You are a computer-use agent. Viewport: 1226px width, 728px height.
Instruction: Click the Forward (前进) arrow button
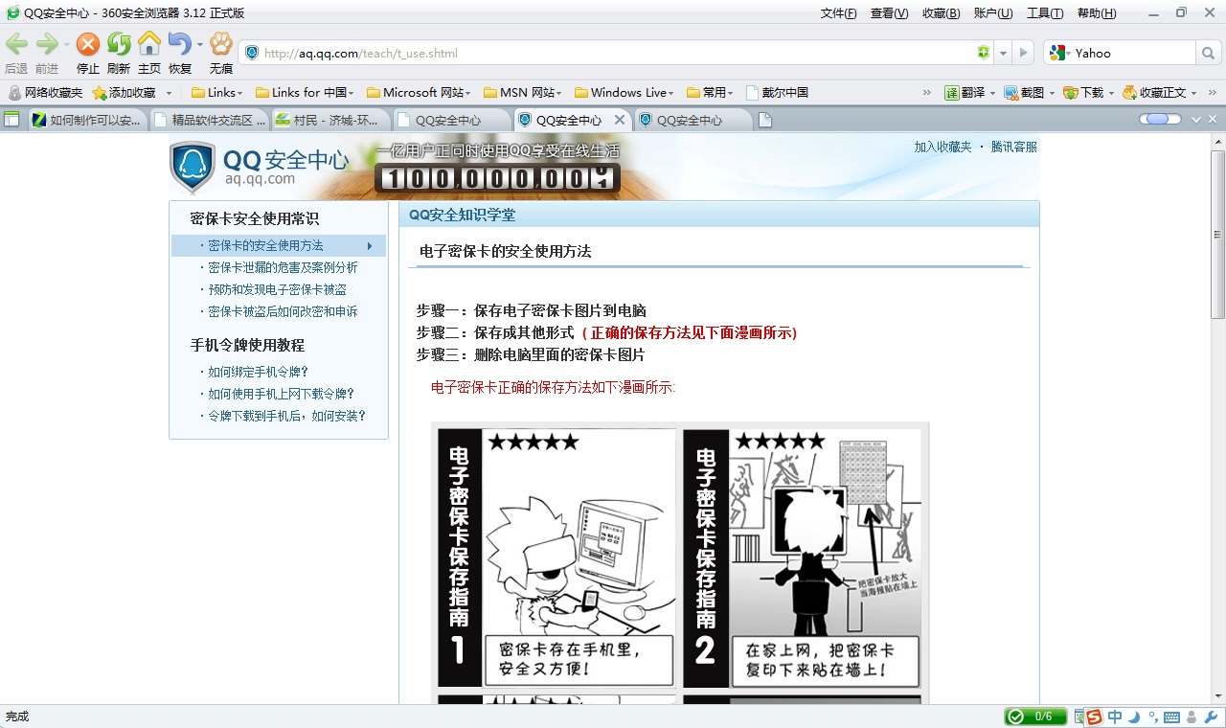[47, 44]
